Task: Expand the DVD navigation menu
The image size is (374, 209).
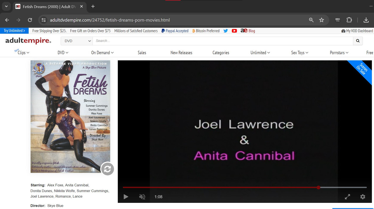Action: tap(63, 53)
